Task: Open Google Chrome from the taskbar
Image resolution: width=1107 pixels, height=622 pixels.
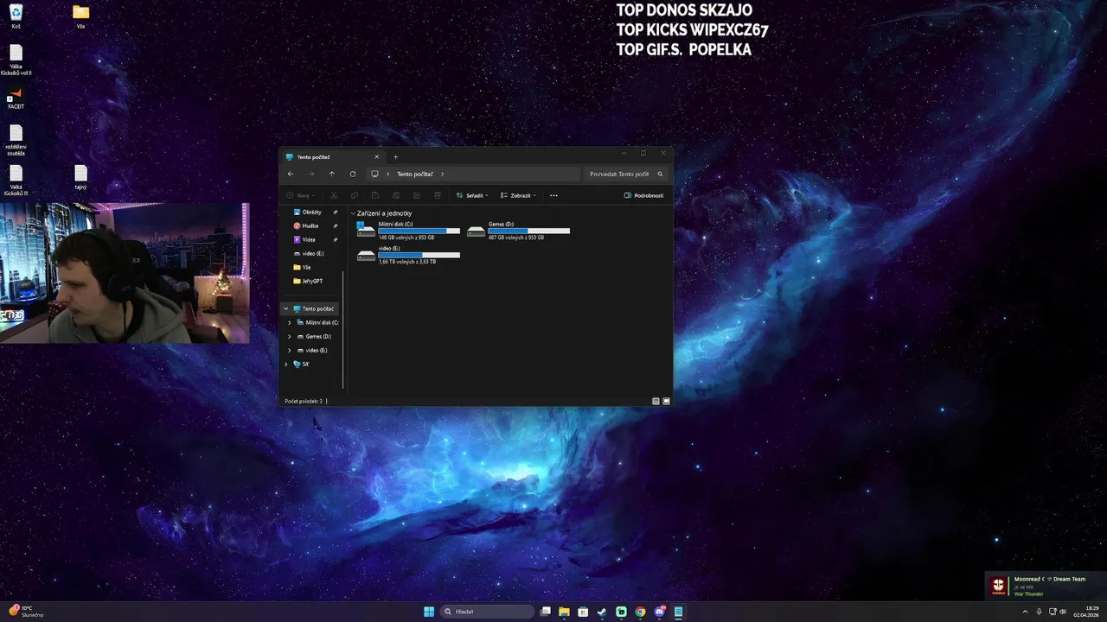Action: (640, 612)
